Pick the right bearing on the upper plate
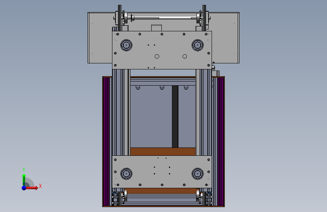327x212 pixels. coord(198,45)
